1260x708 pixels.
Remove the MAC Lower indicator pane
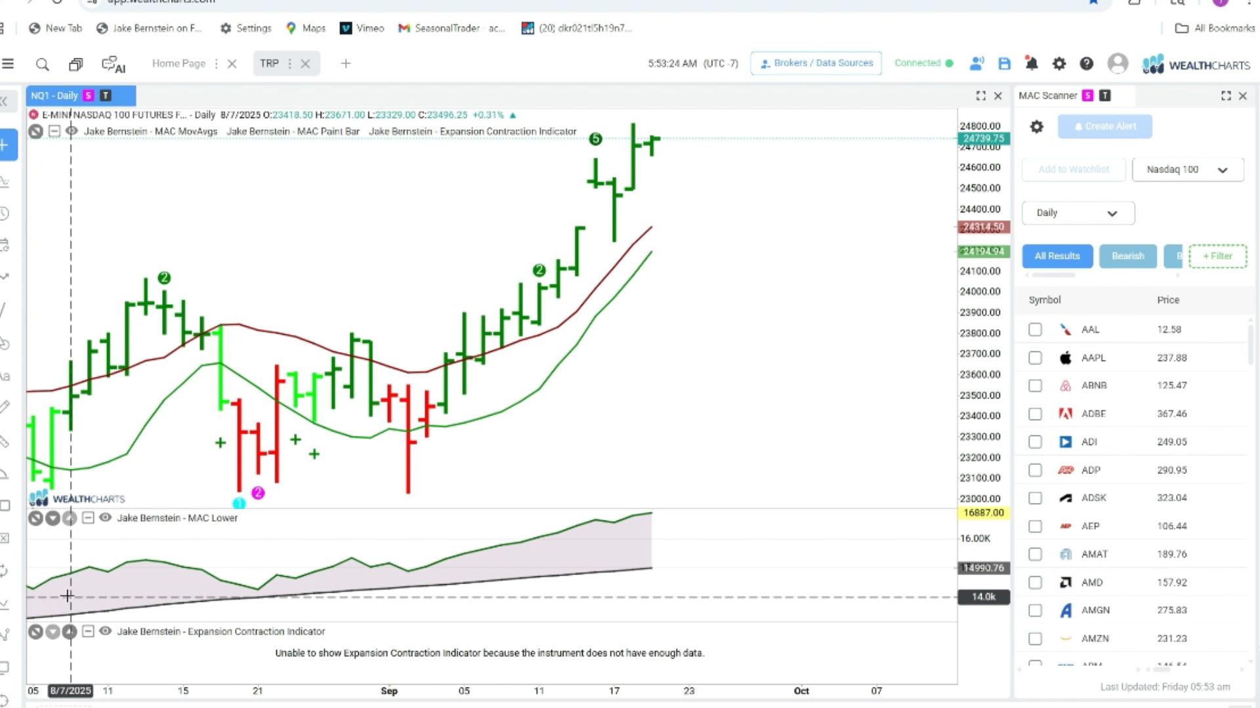tap(35, 519)
